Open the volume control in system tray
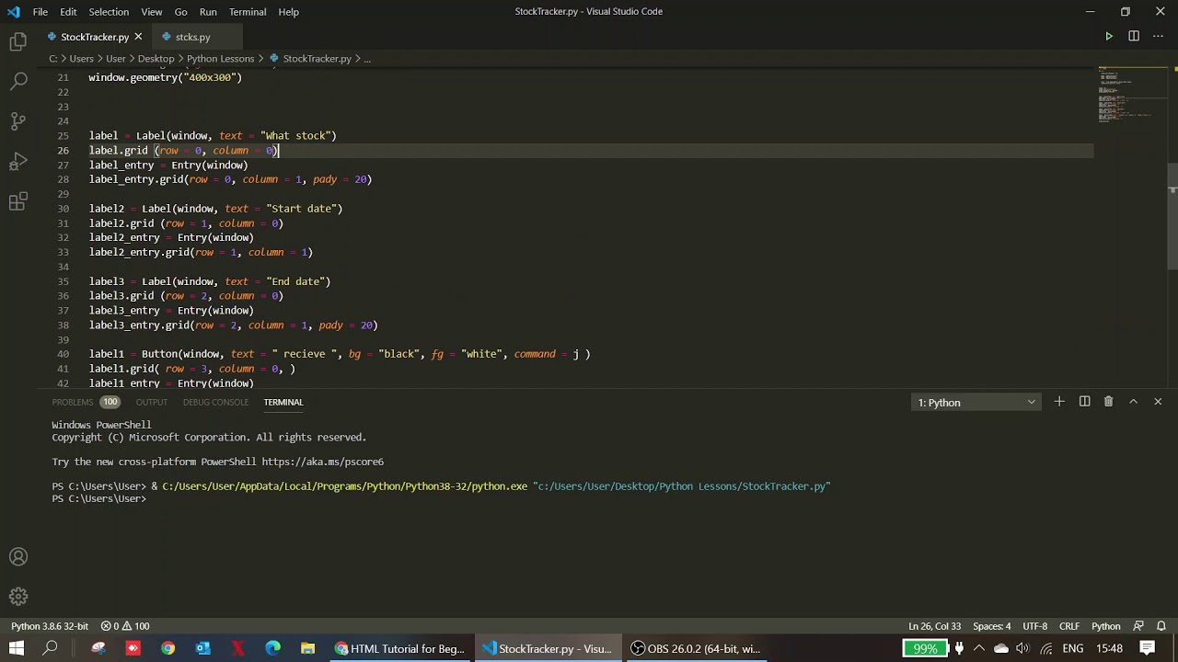This screenshot has width=1178, height=662. pyautogui.click(x=1022, y=648)
